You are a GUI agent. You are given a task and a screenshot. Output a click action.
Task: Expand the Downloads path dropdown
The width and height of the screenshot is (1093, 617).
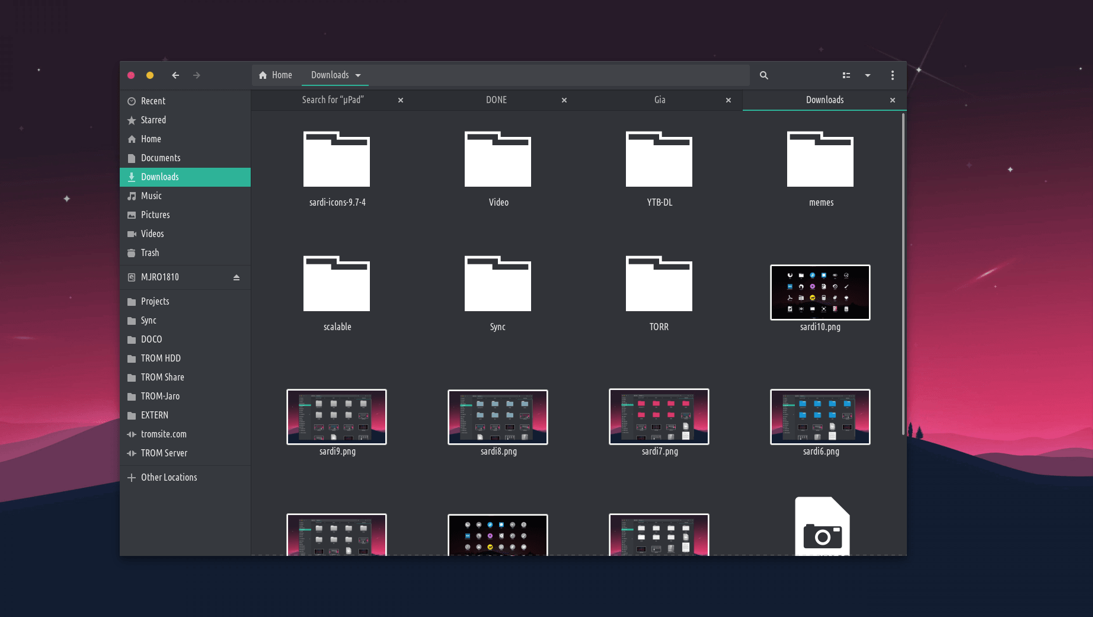[358, 75]
